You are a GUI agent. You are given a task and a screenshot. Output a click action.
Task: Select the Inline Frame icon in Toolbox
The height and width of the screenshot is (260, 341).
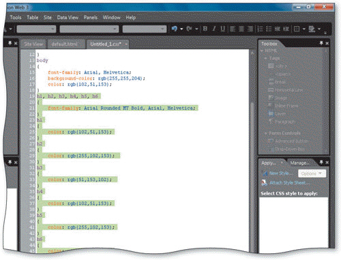(271, 105)
